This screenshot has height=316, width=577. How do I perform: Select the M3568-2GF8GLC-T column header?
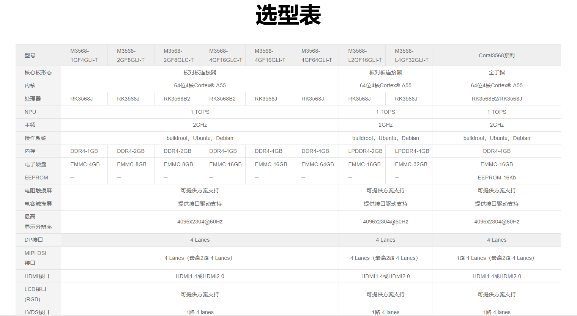tap(178, 55)
